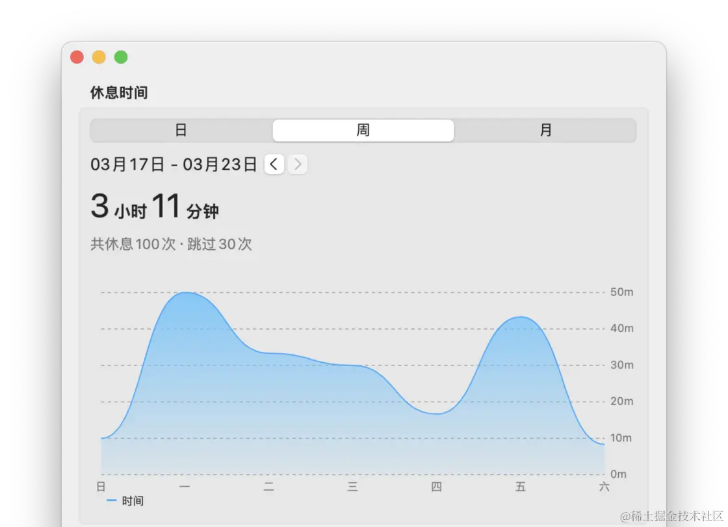Screen dimensions: 728x527
Task: Click the 四 (Thursday) axis label
Action: point(436,486)
